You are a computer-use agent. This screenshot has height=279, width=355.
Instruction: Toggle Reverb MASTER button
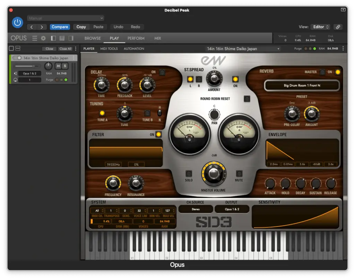322,72
